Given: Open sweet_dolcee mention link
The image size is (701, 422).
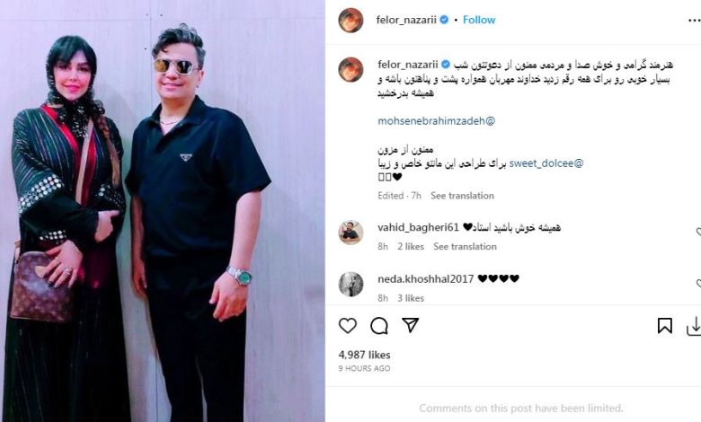Looking at the screenshot, I should [x=546, y=163].
